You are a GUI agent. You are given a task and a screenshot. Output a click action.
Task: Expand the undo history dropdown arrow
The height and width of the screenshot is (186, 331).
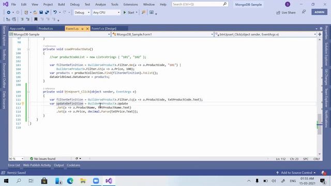(x=60, y=12)
